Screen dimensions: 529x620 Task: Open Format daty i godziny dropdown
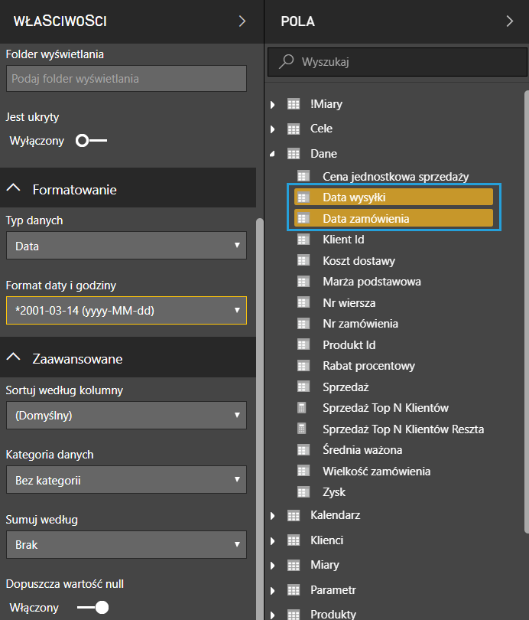tap(126, 311)
